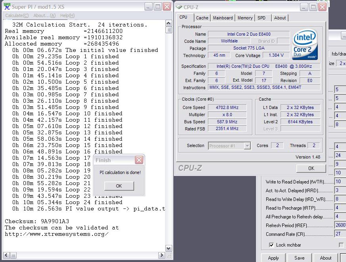
Task: Click the All Precharge to Refresh delay field
Action: coord(340,216)
